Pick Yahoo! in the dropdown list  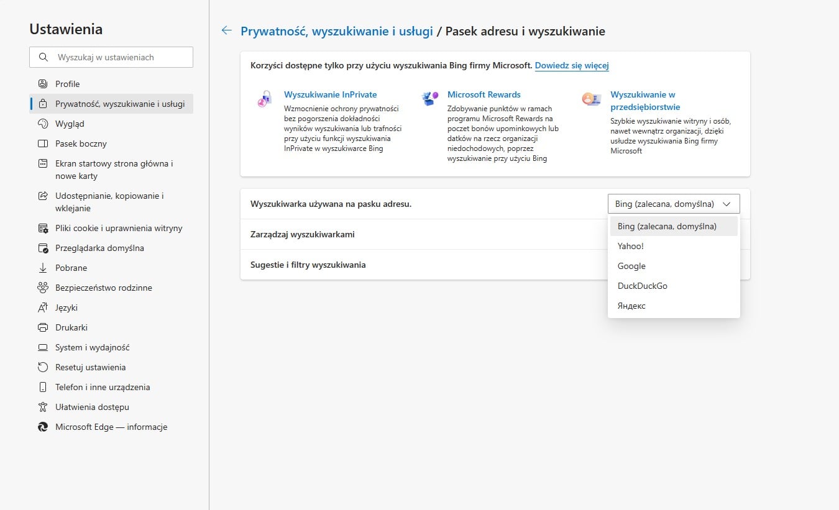point(630,246)
